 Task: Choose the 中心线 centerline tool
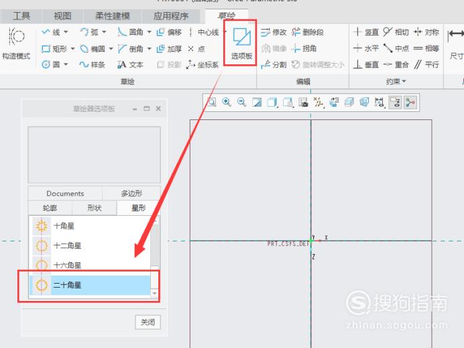pos(204,32)
